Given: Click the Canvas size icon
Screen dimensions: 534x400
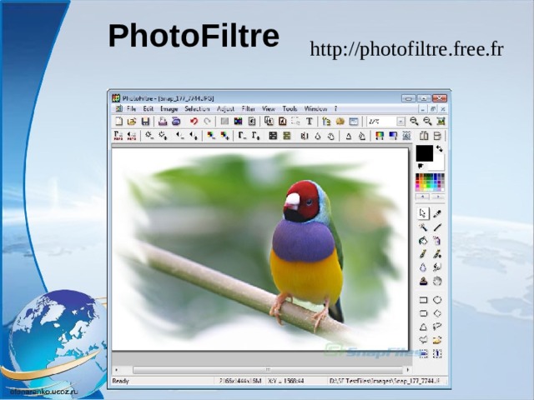Looking at the screenshot, I should tap(282, 121).
